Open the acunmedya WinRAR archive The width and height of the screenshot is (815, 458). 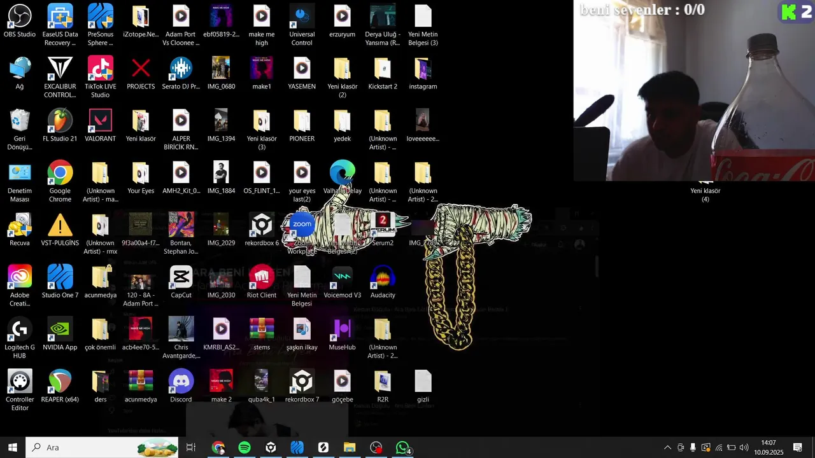pyautogui.click(x=141, y=386)
